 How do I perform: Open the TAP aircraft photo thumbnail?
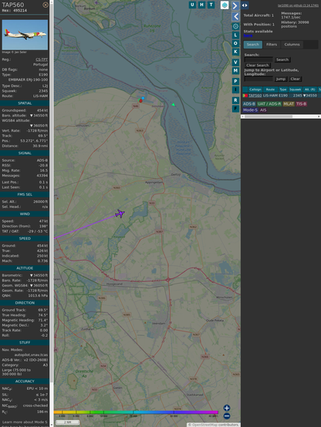pyautogui.click(x=25, y=35)
